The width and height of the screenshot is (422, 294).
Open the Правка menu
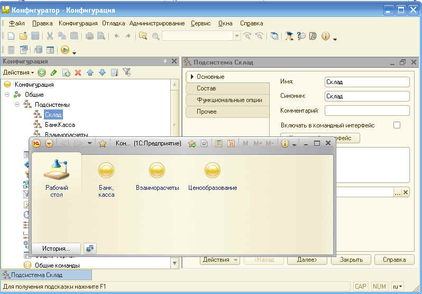click(42, 23)
